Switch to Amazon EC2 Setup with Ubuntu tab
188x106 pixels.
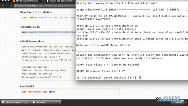pyautogui.click(x=61, y=1)
